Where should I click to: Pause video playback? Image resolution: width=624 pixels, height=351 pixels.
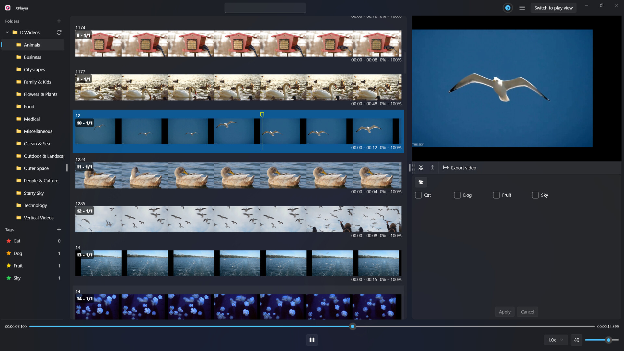[x=312, y=340]
